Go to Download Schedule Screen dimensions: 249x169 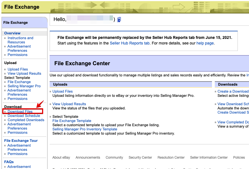click(24, 116)
